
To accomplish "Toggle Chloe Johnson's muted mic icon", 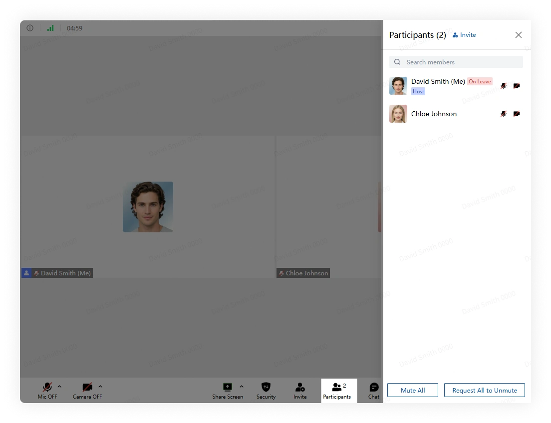I will (504, 113).
